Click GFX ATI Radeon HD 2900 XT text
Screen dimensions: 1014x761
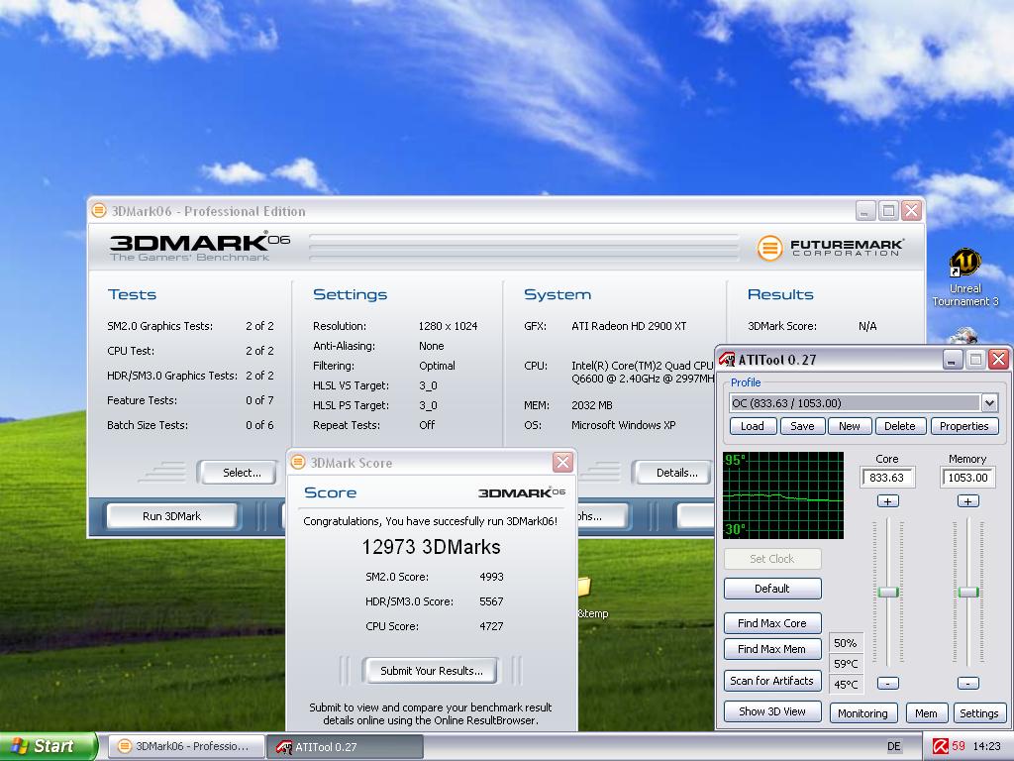click(629, 326)
